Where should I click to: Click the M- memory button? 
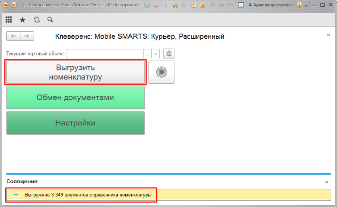(x=230, y=5)
